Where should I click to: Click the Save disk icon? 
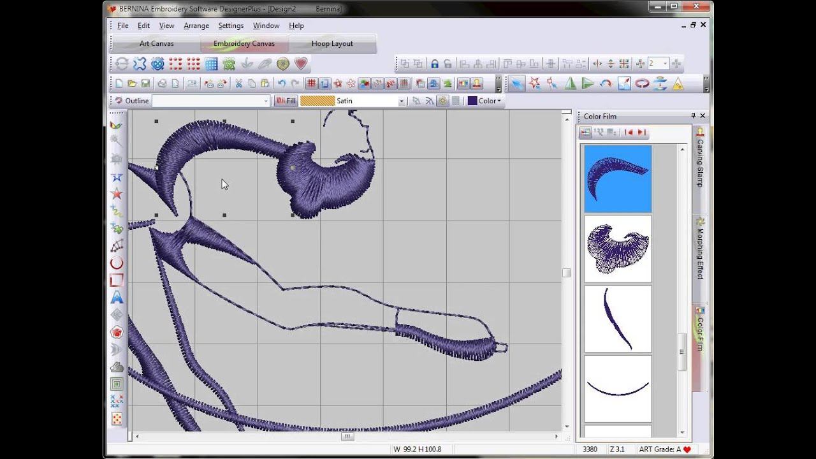tap(145, 84)
